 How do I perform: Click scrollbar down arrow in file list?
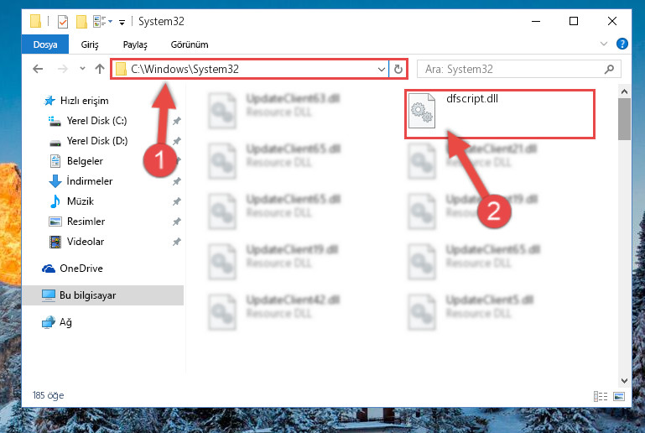[x=624, y=381]
